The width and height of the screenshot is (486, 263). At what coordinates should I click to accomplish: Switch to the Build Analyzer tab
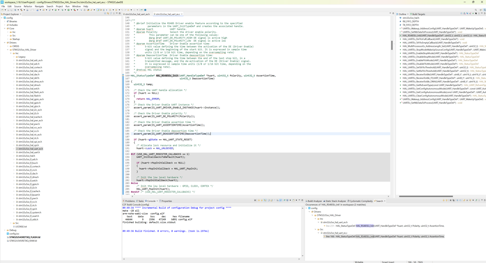[x=314, y=201]
